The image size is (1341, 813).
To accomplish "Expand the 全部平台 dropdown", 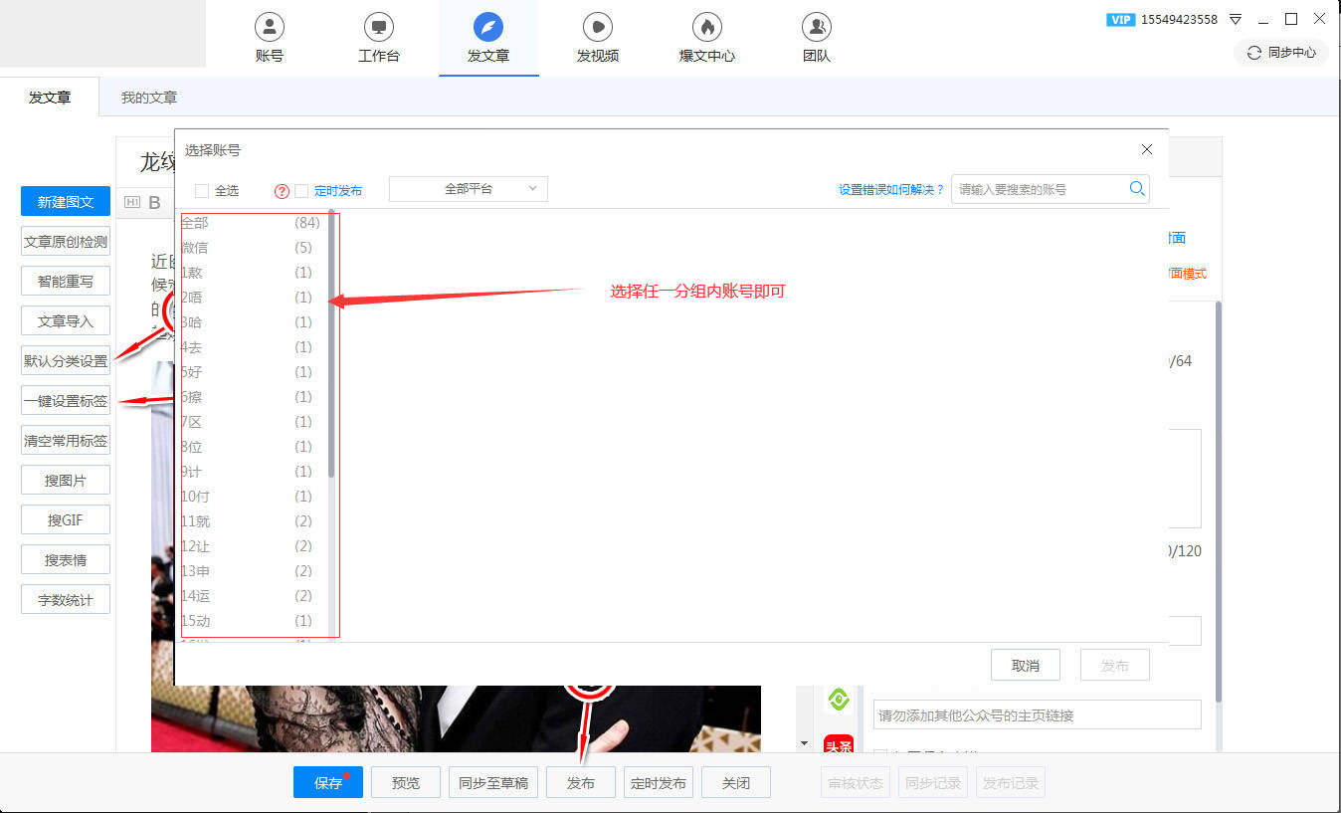I will pos(468,189).
